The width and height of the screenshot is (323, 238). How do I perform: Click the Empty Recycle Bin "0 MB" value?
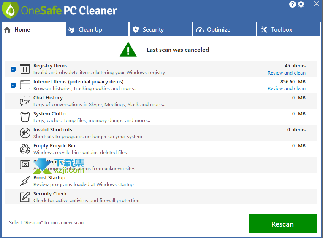tap(299, 146)
